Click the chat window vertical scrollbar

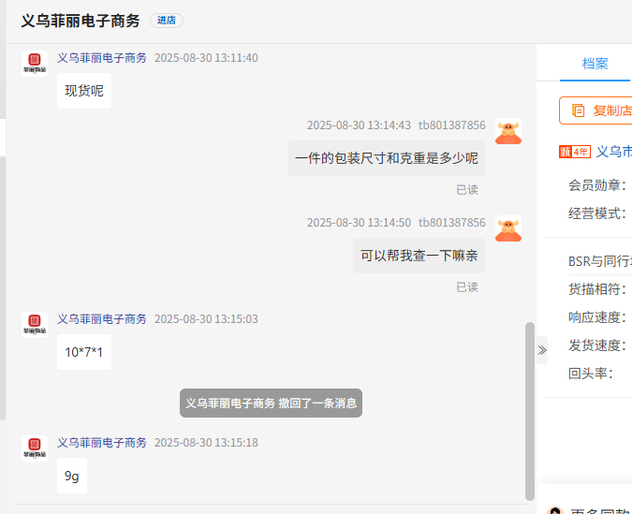(x=530, y=412)
